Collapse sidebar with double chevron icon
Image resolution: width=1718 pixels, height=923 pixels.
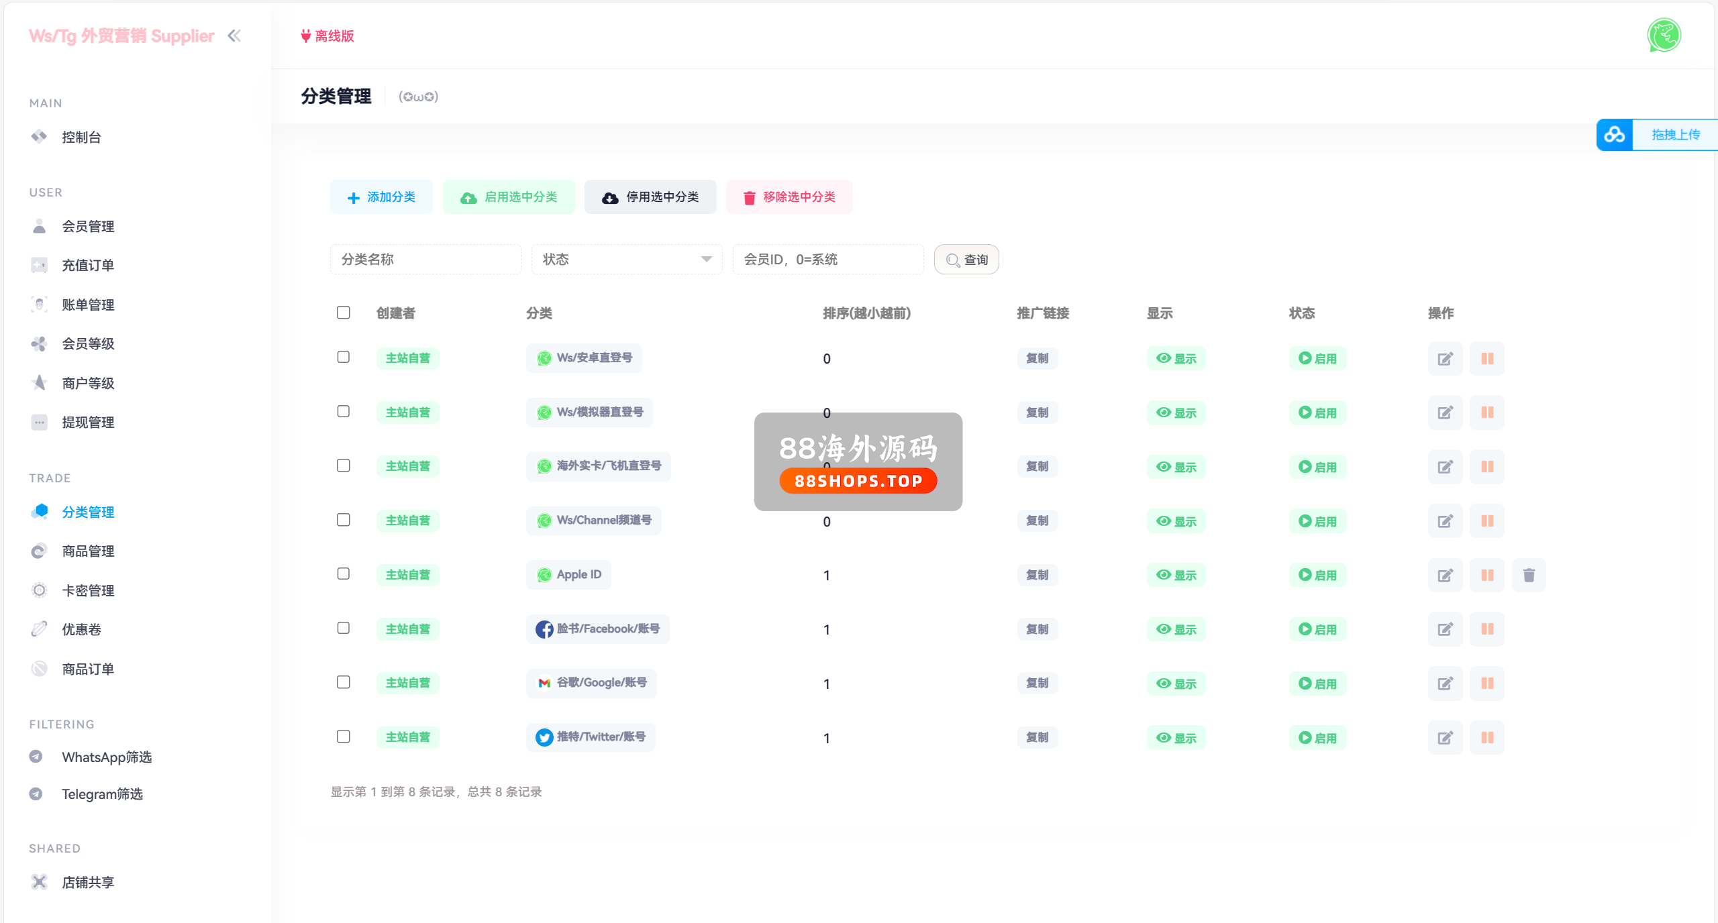(234, 36)
